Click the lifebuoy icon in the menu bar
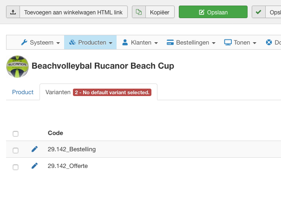 (x=269, y=42)
